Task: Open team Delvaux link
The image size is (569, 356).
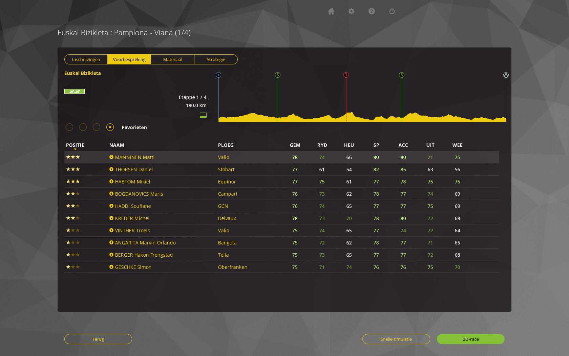Action: 227,218
